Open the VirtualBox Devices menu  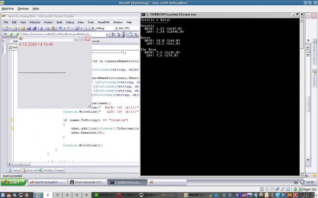point(23,9)
